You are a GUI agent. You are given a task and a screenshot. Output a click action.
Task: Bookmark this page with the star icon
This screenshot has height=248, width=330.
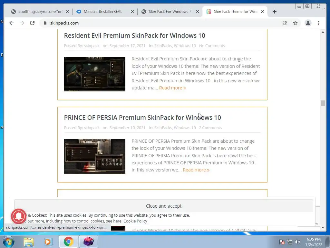295,23
